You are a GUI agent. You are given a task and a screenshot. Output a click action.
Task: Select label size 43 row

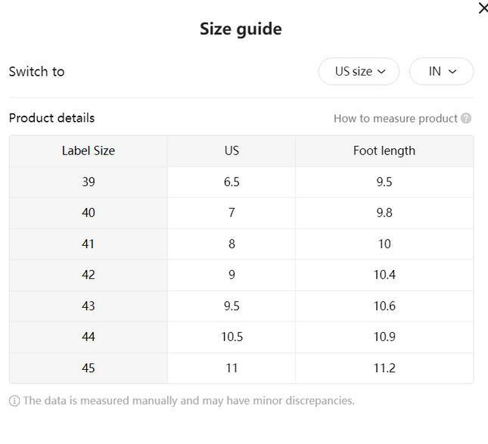coord(241,306)
